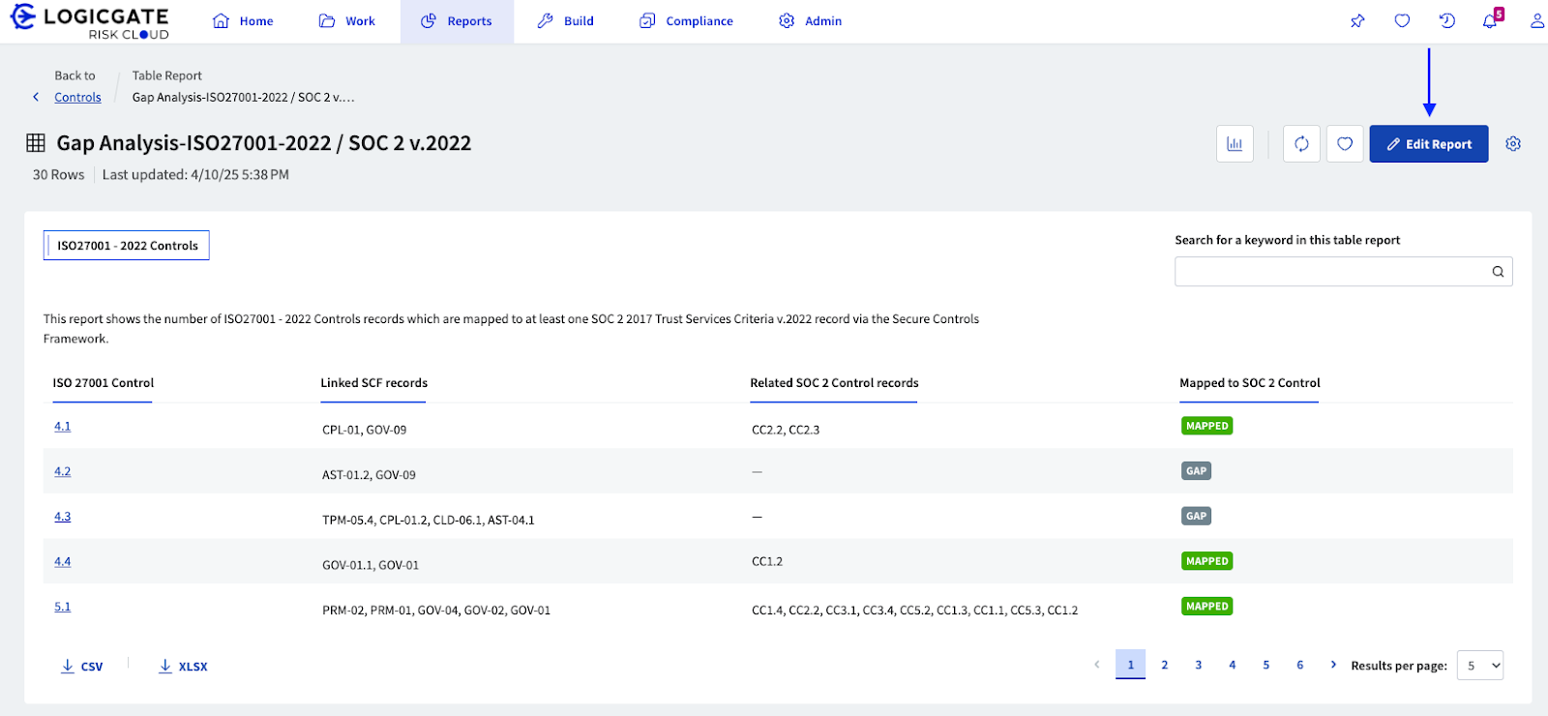Open control 4.4 link
The image size is (1548, 716).
(x=62, y=562)
